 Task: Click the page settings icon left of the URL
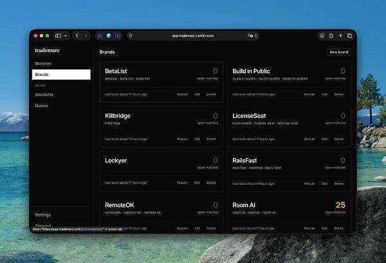pos(131,35)
